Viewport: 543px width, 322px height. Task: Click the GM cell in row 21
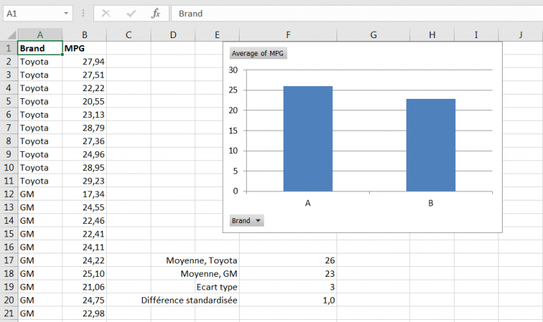click(40, 314)
